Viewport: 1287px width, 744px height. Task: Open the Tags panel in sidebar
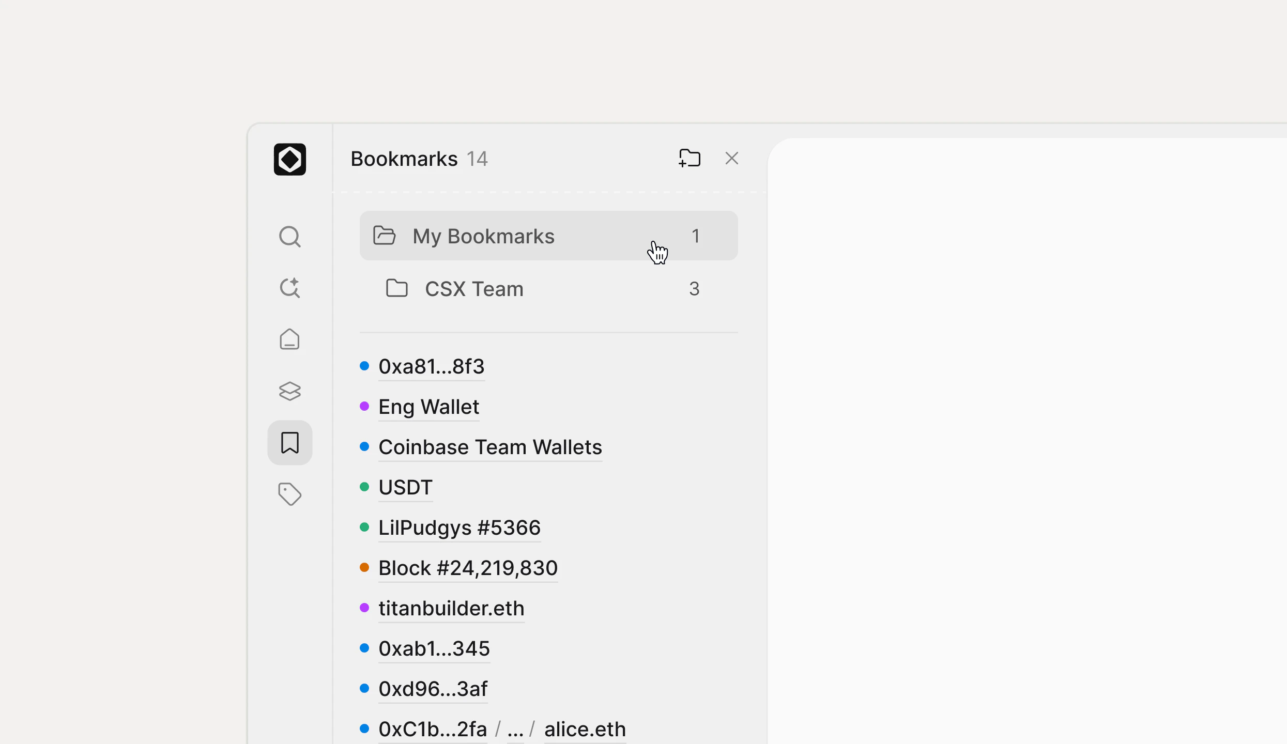click(289, 494)
